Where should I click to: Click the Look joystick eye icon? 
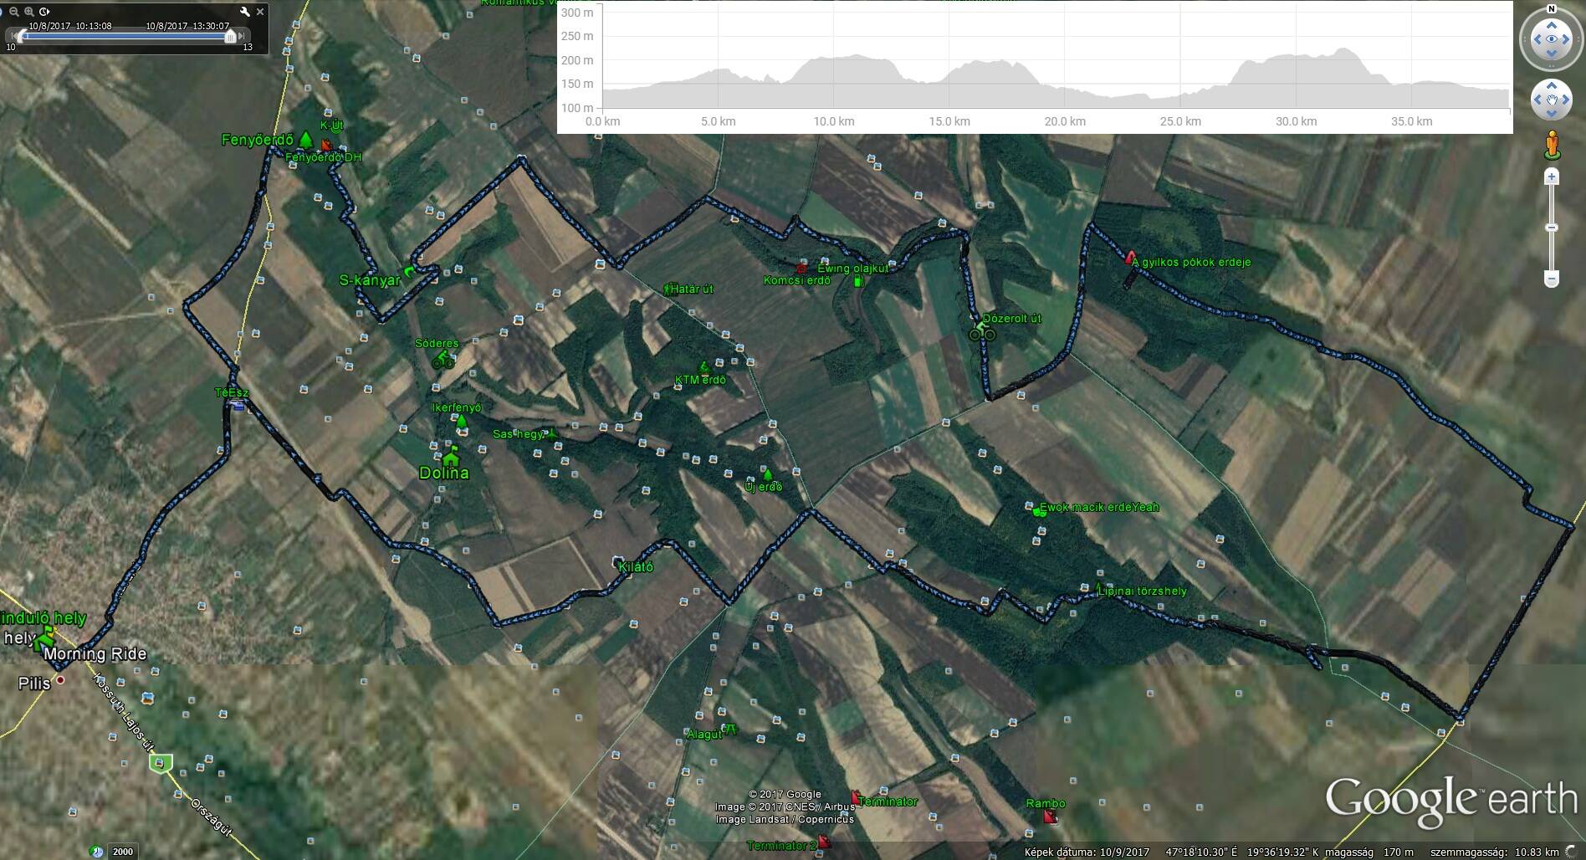[x=1551, y=39]
